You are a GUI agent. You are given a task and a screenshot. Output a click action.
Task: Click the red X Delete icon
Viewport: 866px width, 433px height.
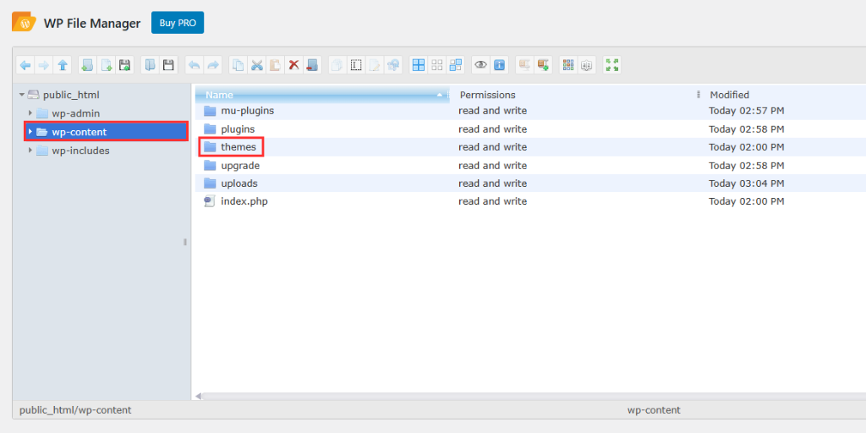point(293,65)
